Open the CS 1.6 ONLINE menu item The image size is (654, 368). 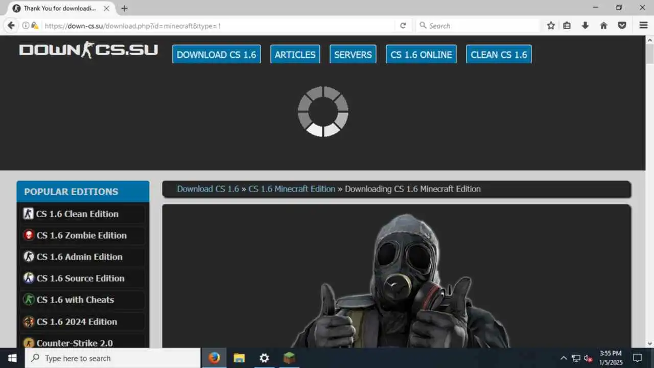422,55
